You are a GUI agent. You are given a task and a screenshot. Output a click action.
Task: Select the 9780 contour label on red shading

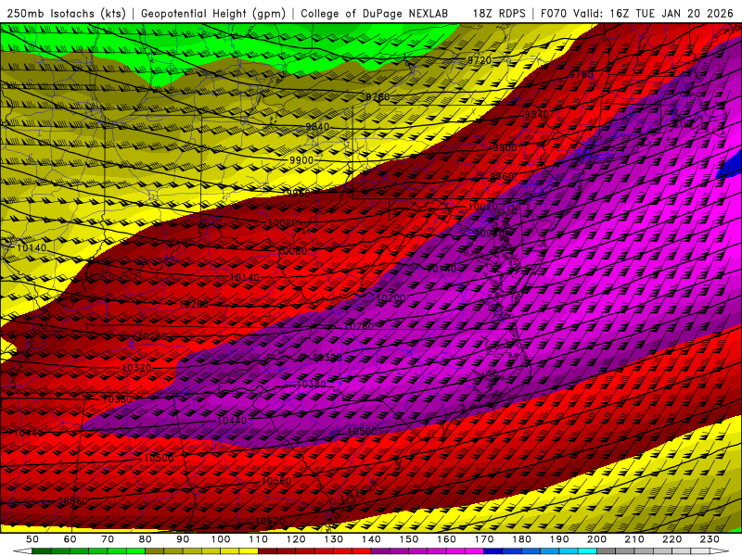[581, 75]
